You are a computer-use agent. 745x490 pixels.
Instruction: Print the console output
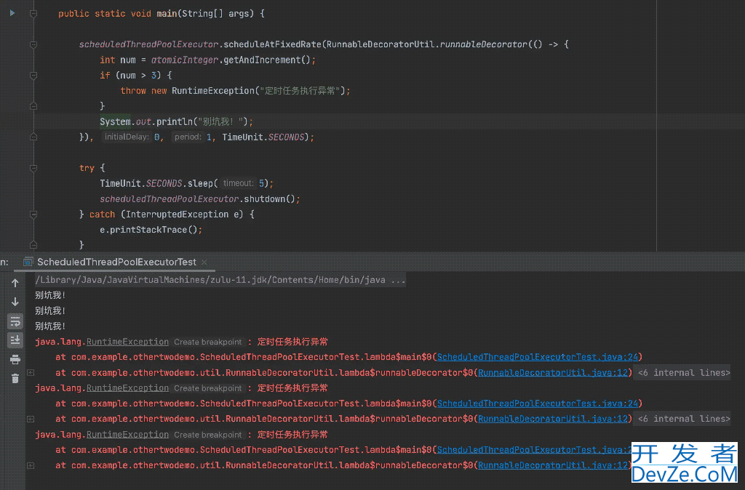click(x=15, y=359)
